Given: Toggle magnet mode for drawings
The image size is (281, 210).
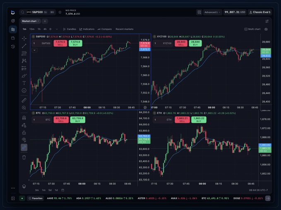Looking at the screenshot, I should click(24, 118).
